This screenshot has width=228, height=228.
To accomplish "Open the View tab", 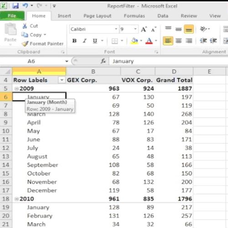I will 215,16.
